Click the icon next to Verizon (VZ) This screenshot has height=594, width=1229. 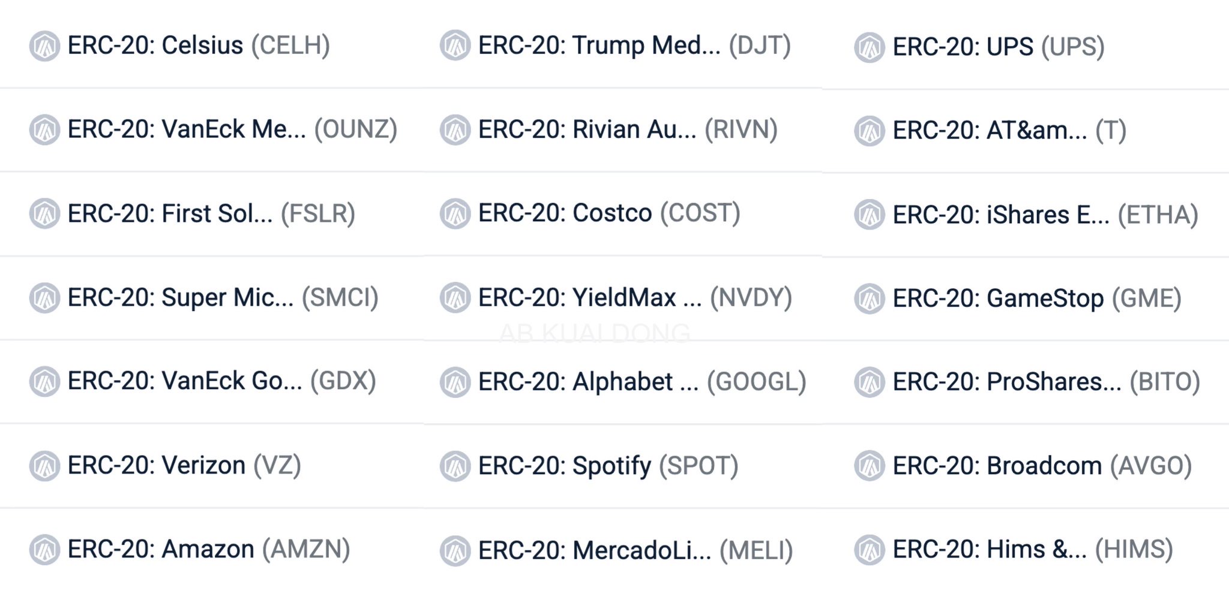pyautogui.click(x=44, y=466)
